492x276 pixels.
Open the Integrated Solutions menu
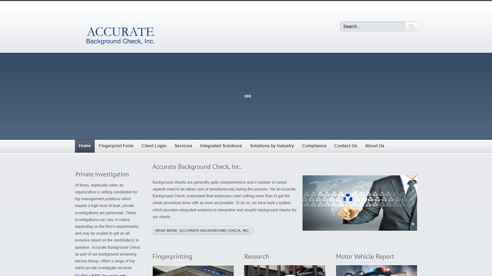(x=221, y=146)
